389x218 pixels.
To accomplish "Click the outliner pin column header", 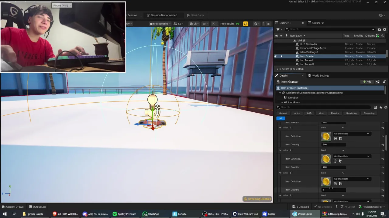I will pos(286,36).
